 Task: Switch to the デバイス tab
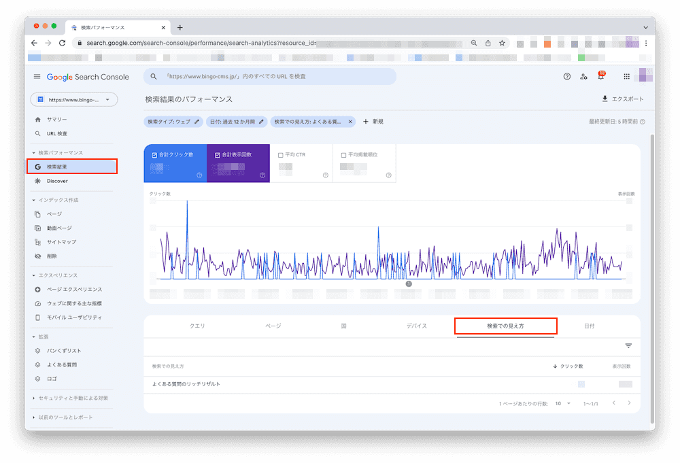pos(417,326)
